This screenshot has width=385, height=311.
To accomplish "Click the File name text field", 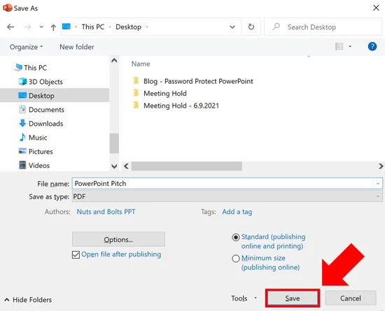I will pyautogui.click(x=223, y=184).
